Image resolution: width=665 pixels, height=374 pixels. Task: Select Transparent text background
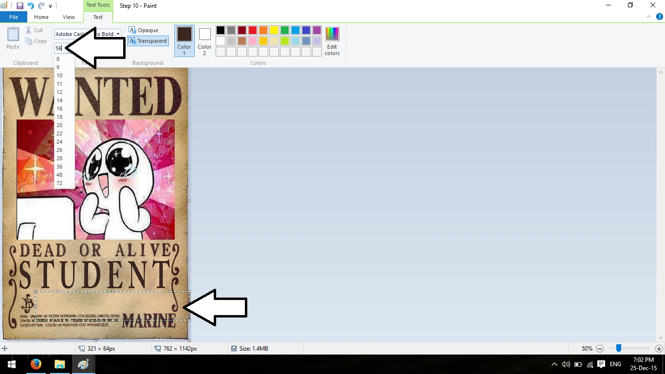pyautogui.click(x=148, y=41)
